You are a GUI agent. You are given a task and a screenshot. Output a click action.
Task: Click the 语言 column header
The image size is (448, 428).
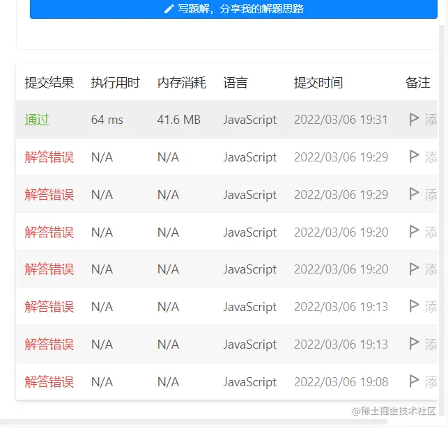(x=235, y=83)
